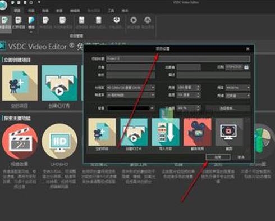Switch to the second ribbon tab
This screenshot has width=275, height=221.
[x=31, y=11]
